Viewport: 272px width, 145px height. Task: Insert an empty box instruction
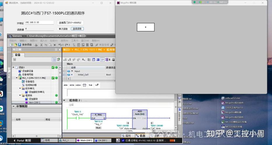point(85,85)
